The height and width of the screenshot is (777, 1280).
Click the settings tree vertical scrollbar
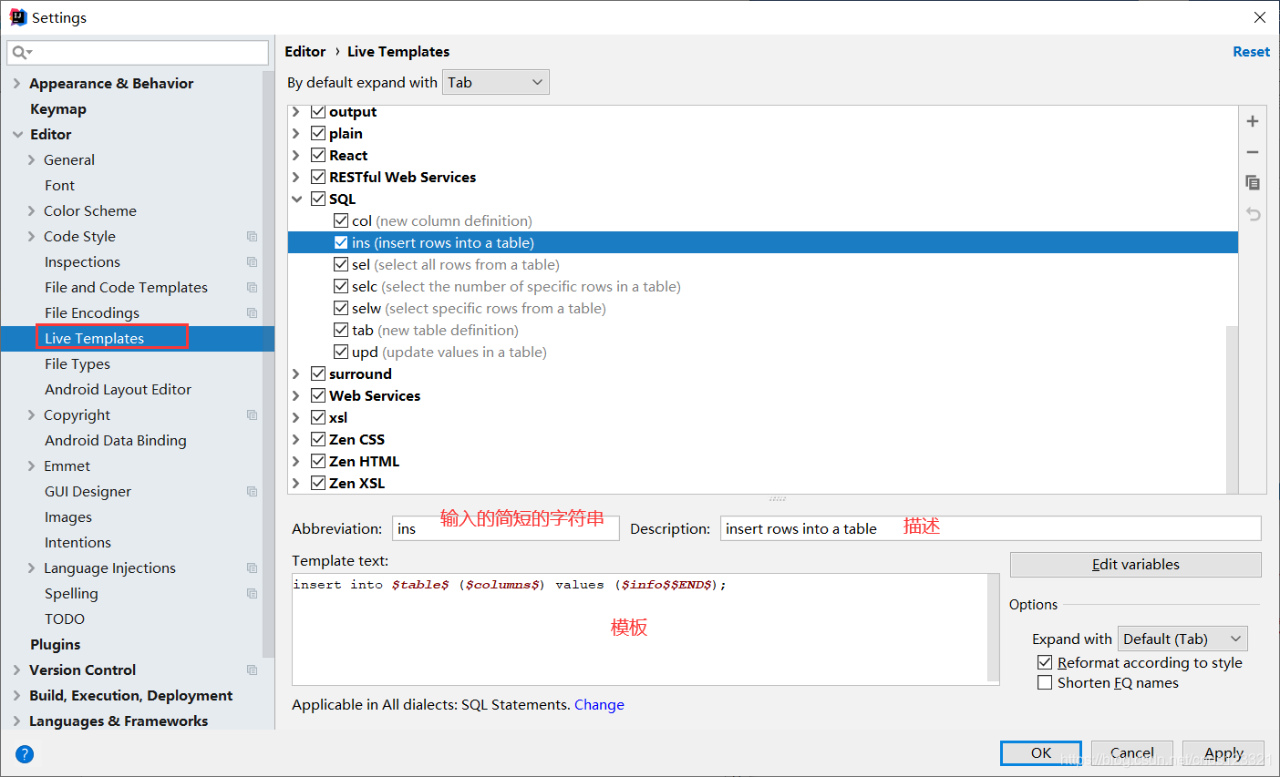point(268,364)
